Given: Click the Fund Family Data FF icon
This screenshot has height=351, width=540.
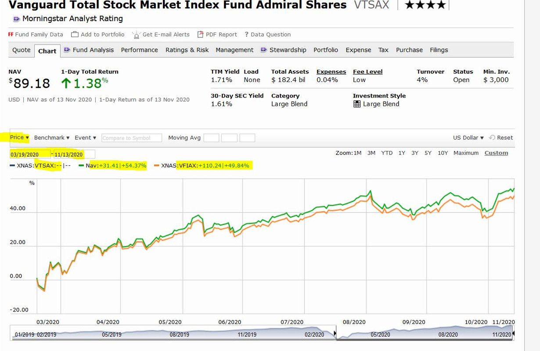Looking at the screenshot, I should 11,34.
